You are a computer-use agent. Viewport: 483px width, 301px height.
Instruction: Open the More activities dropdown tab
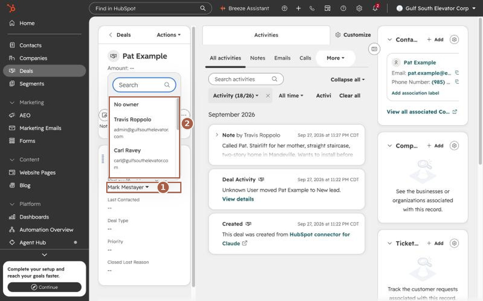335,58
